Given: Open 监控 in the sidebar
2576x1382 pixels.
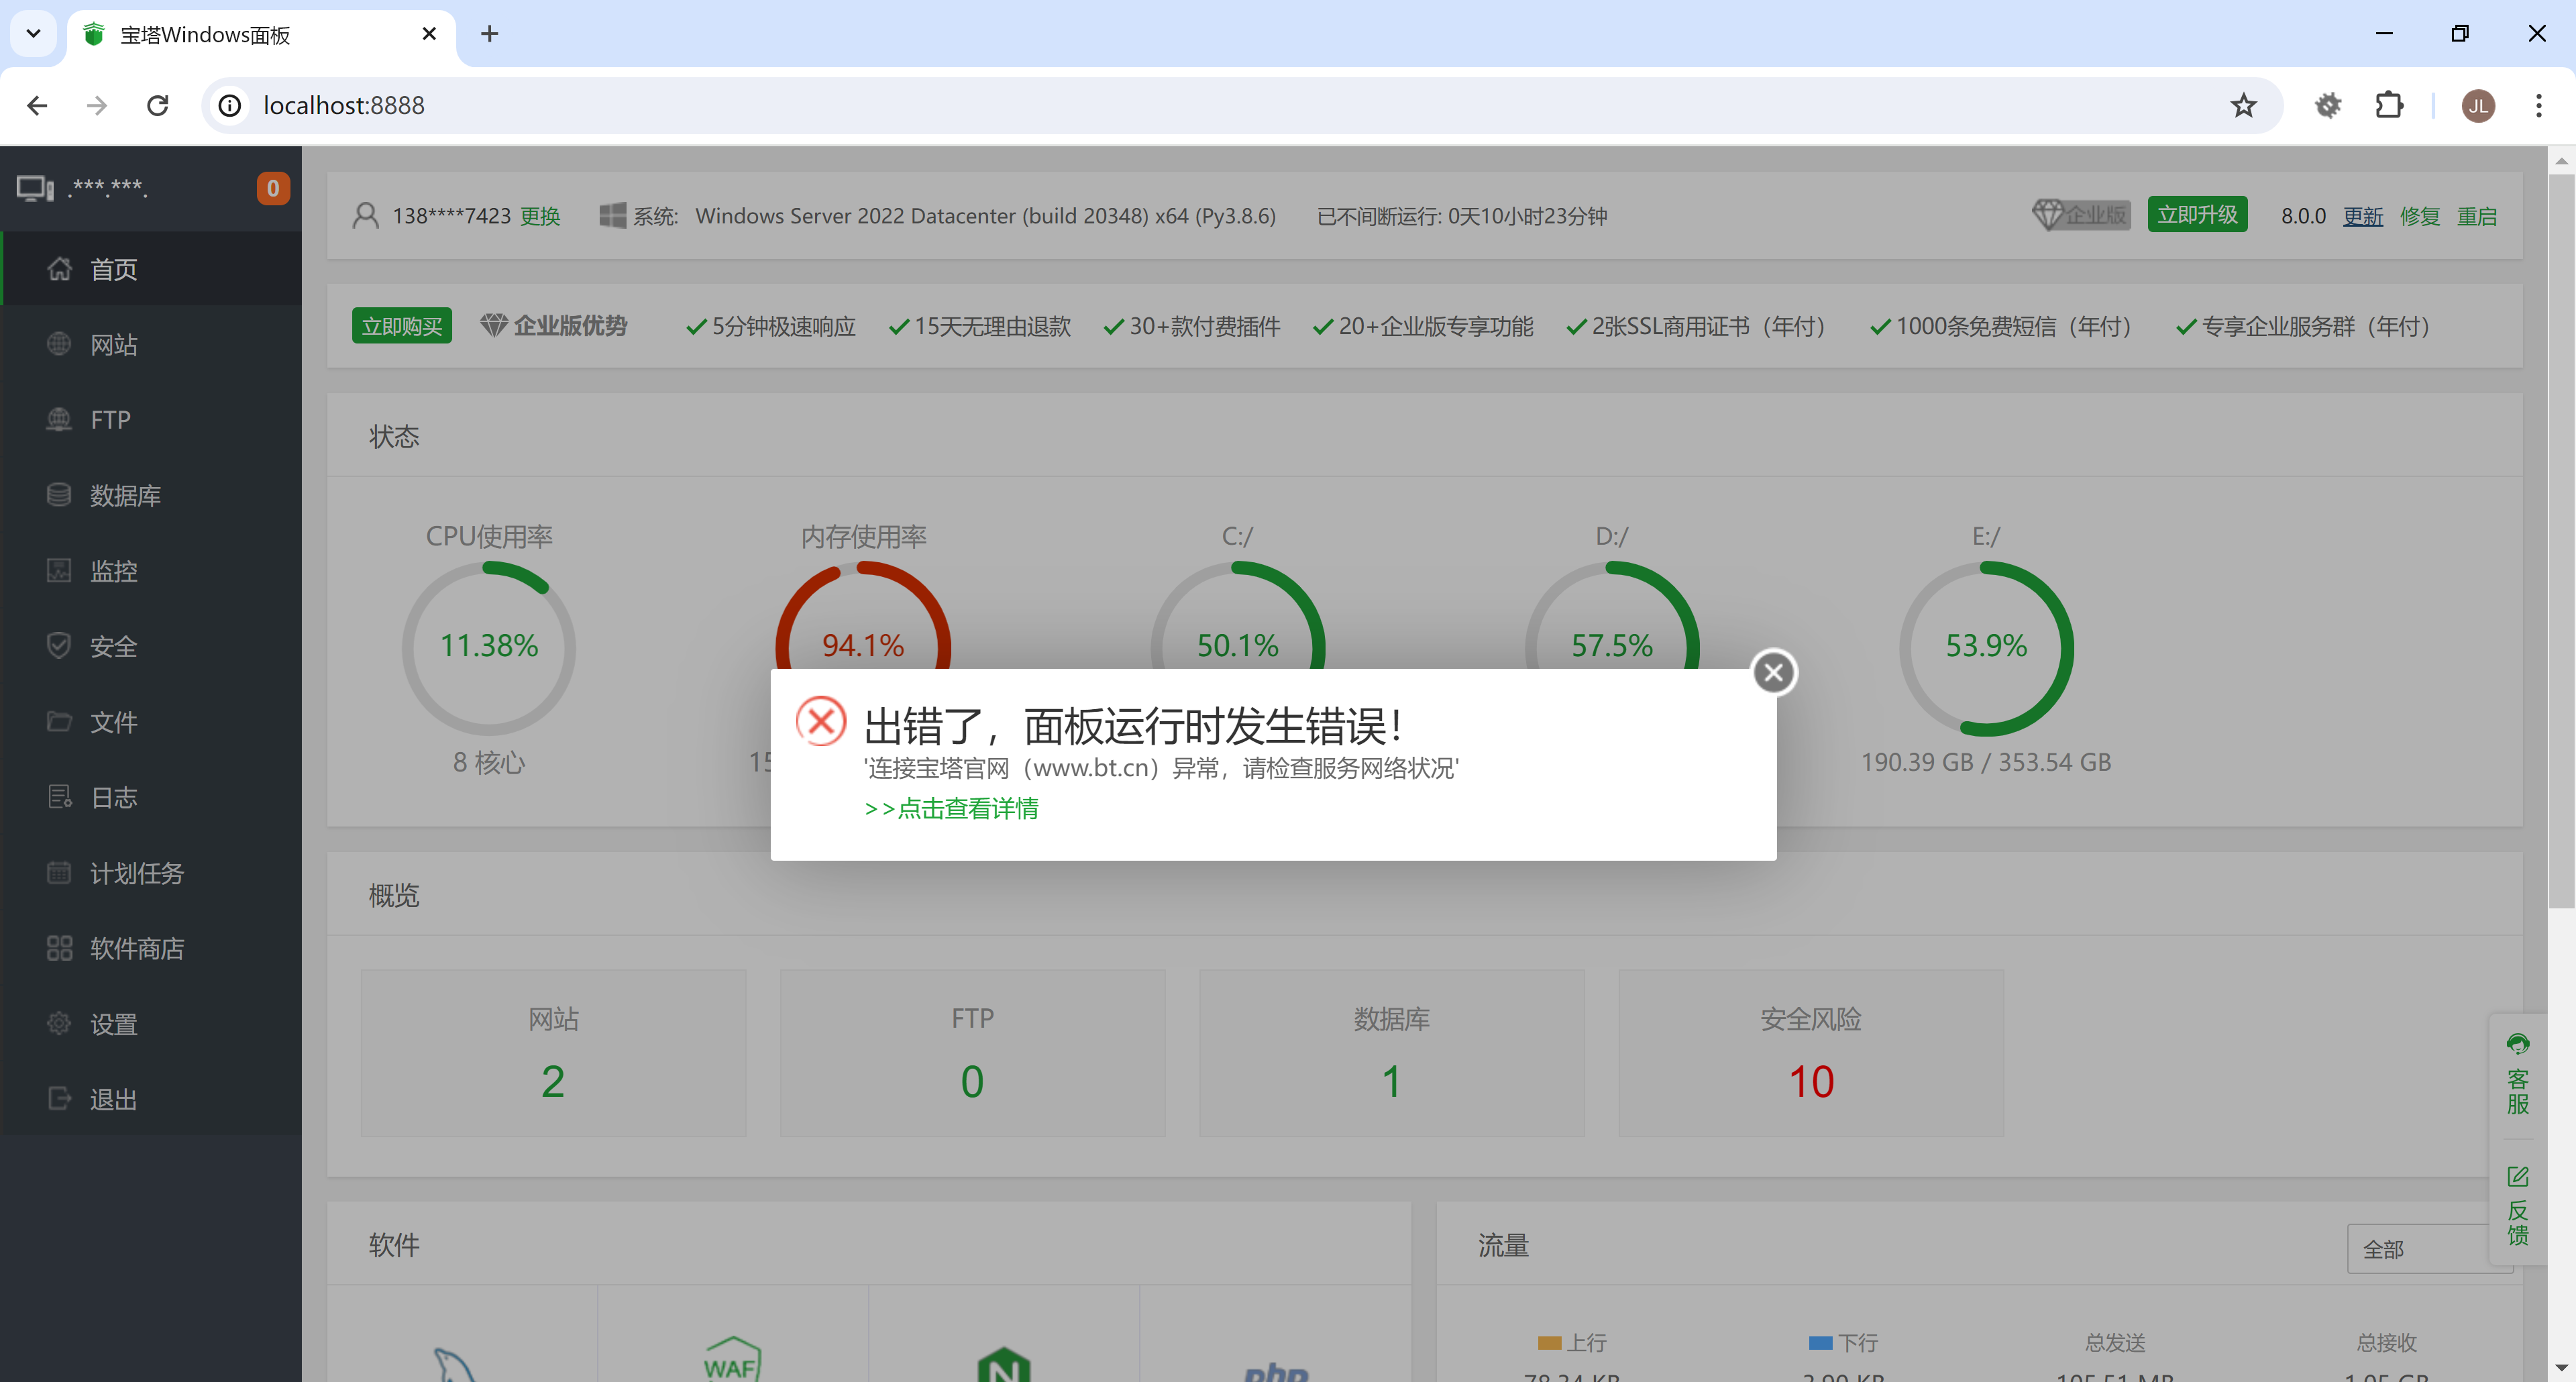Looking at the screenshot, I should 151,571.
